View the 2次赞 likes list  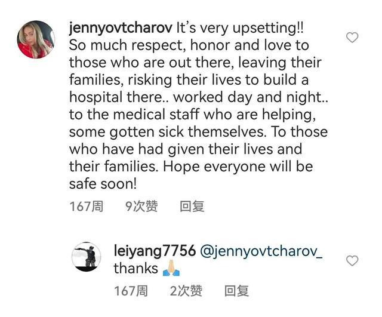coord(186,291)
